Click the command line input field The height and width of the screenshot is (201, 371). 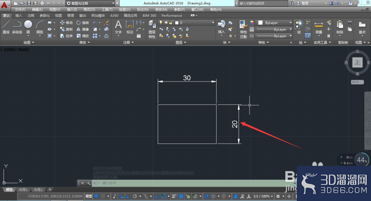click(x=189, y=183)
